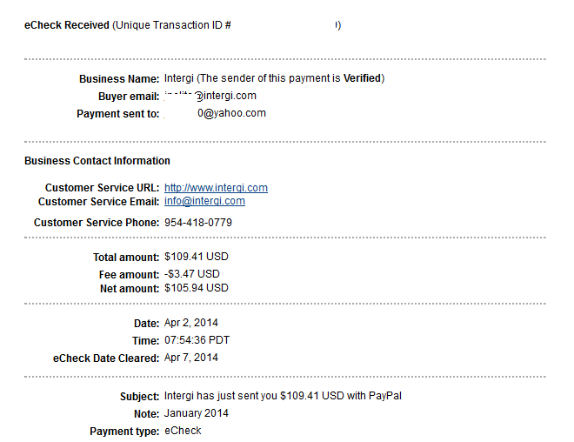
Task: Click the buyer email ending @intergi.com
Action: tap(210, 96)
